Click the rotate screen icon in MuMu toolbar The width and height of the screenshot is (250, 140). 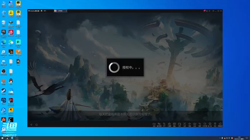pyautogui.click(x=220, y=124)
